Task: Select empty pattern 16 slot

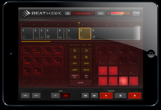Action: (59, 81)
